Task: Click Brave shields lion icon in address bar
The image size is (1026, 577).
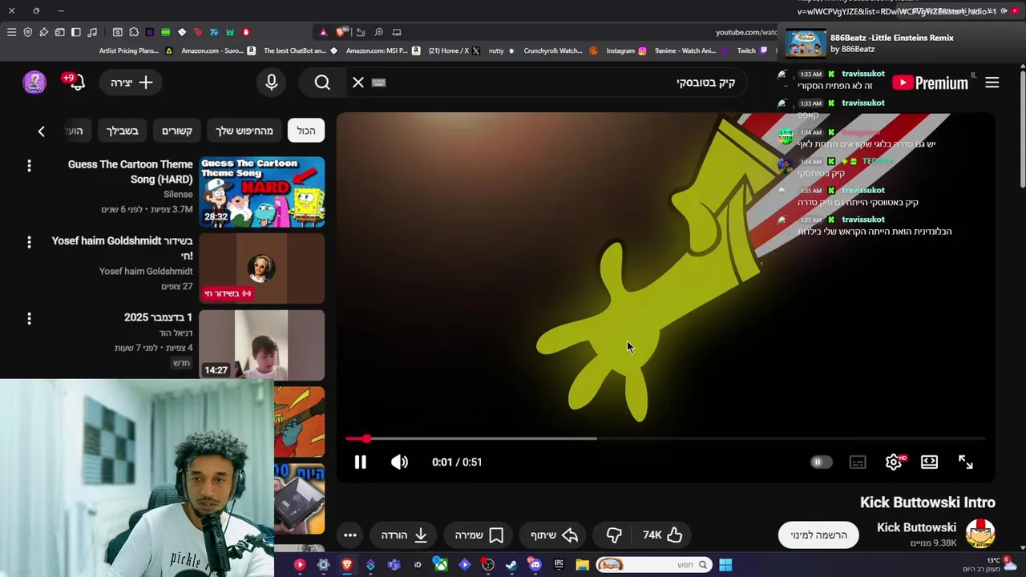Action: coord(341,32)
